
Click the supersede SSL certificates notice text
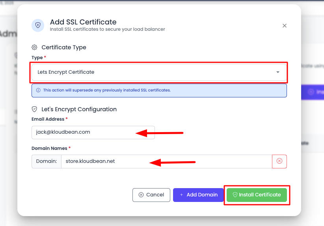click(107, 90)
